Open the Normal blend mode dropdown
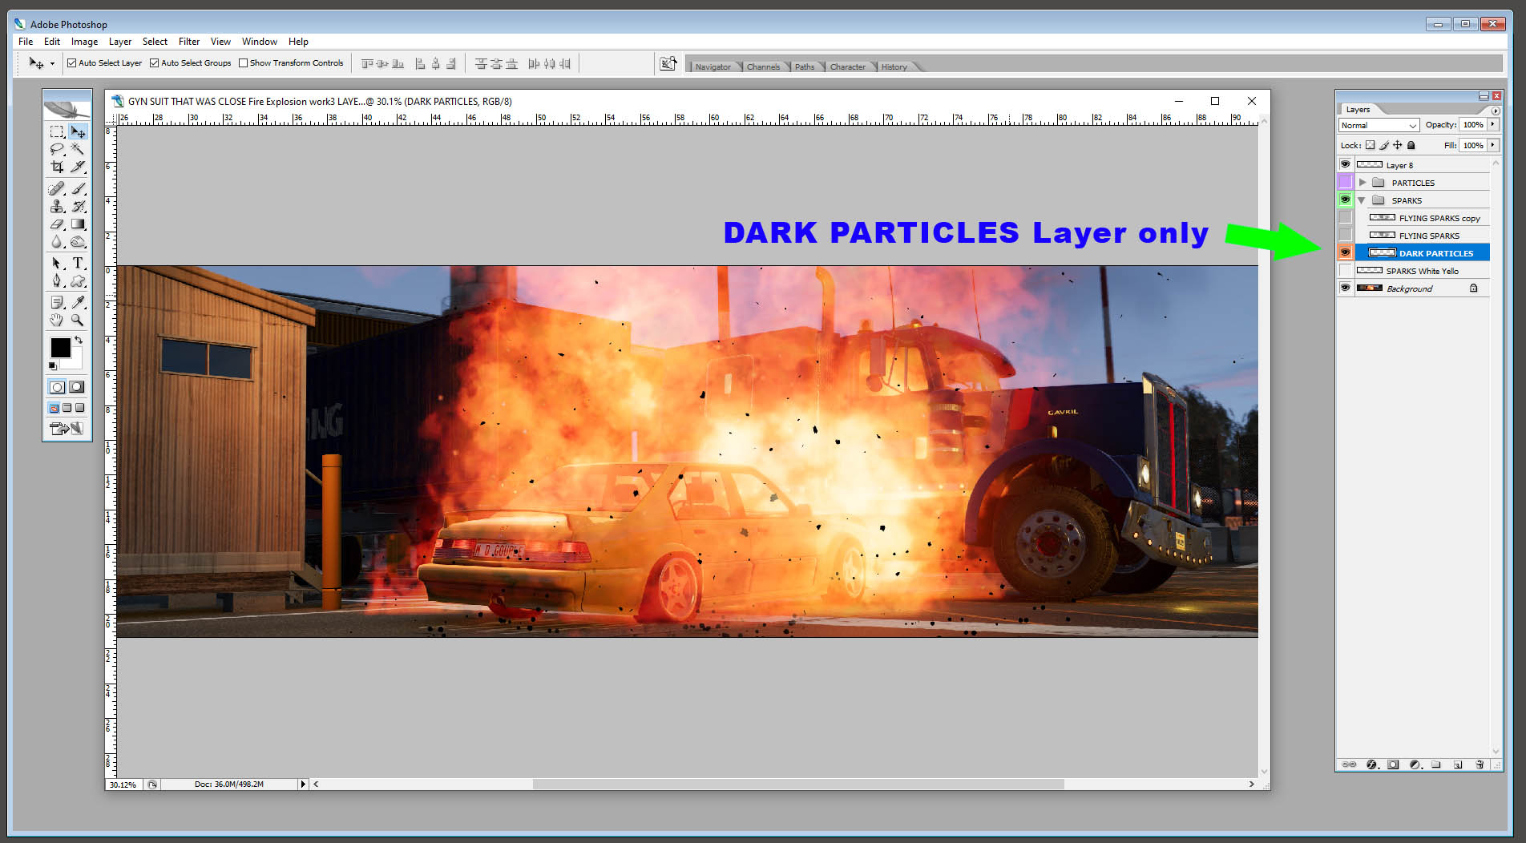This screenshot has height=843, width=1526. [1379, 125]
